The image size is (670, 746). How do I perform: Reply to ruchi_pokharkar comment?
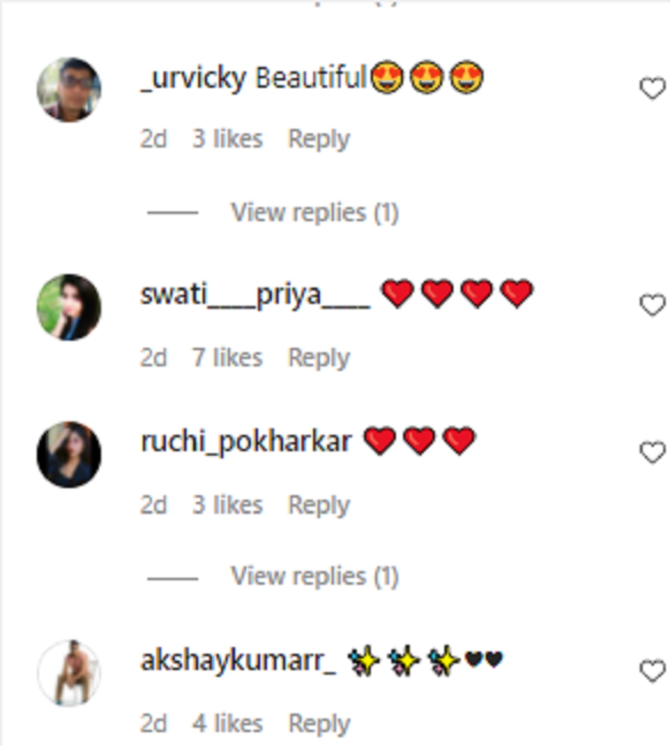(x=319, y=505)
